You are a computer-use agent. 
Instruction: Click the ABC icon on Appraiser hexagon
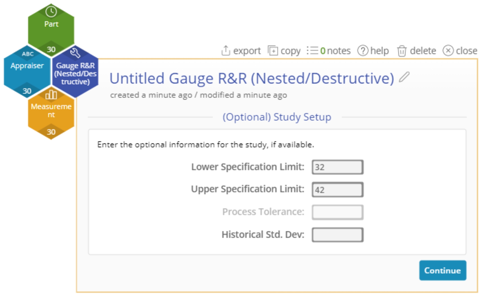(x=28, y=54)
